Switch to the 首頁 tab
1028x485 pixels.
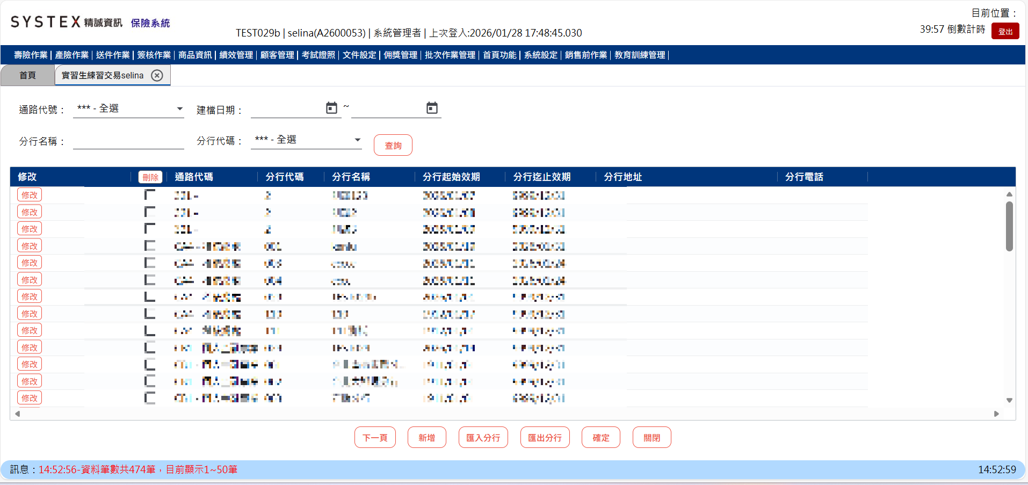[27, 75]
